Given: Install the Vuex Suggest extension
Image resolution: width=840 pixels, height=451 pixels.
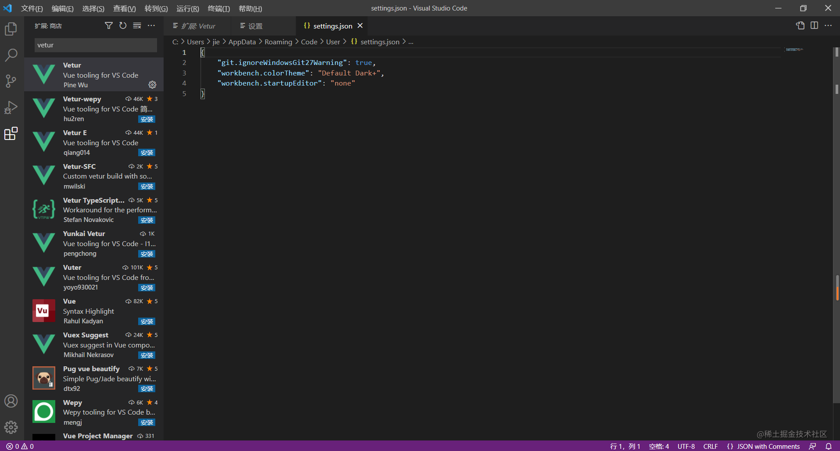Looking at the screenshot, I should [x=147, y=355].
